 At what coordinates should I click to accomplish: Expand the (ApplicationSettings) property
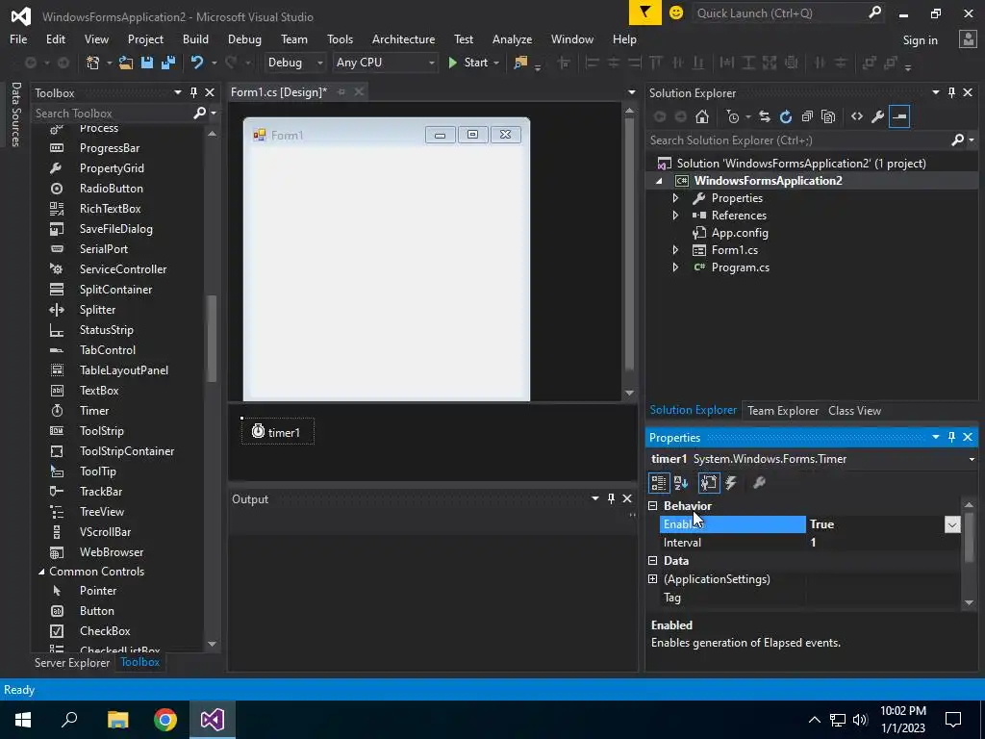coord(653,578)
